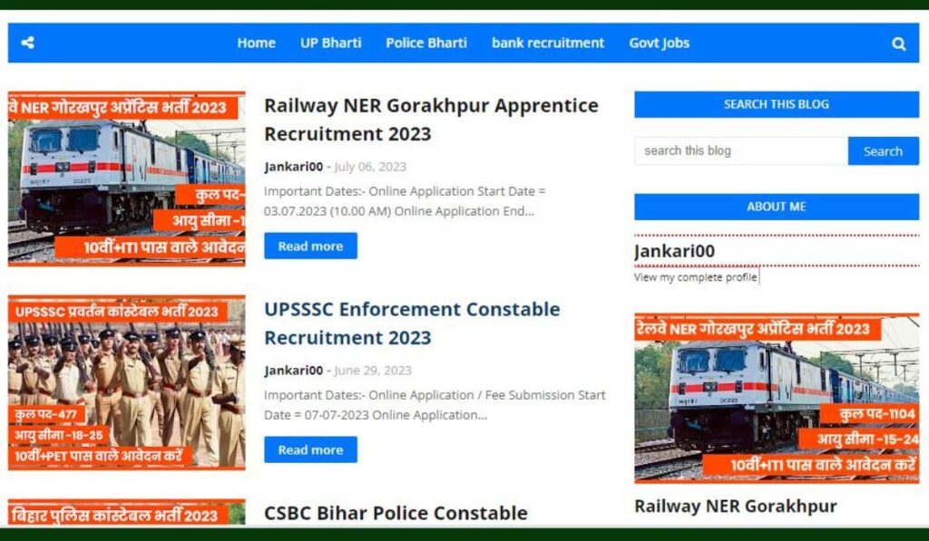Click View my complete profile link

(696, 277)
